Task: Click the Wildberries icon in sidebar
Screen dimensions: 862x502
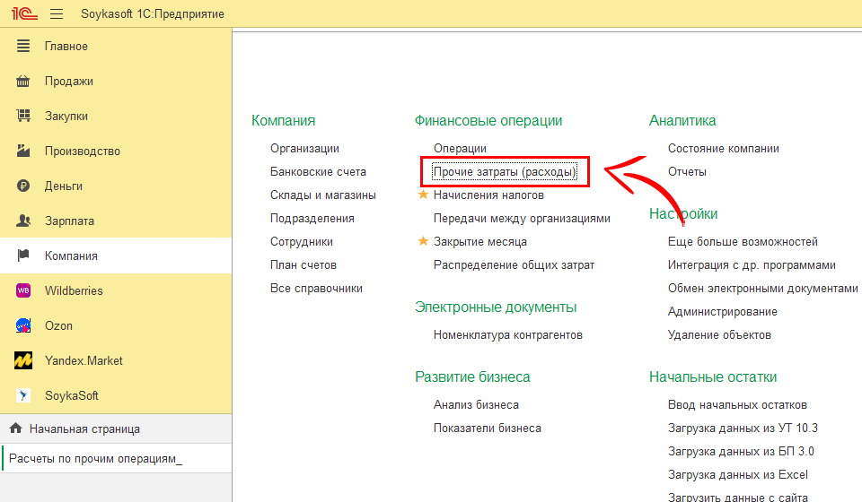Action: (x=24, y=290)
